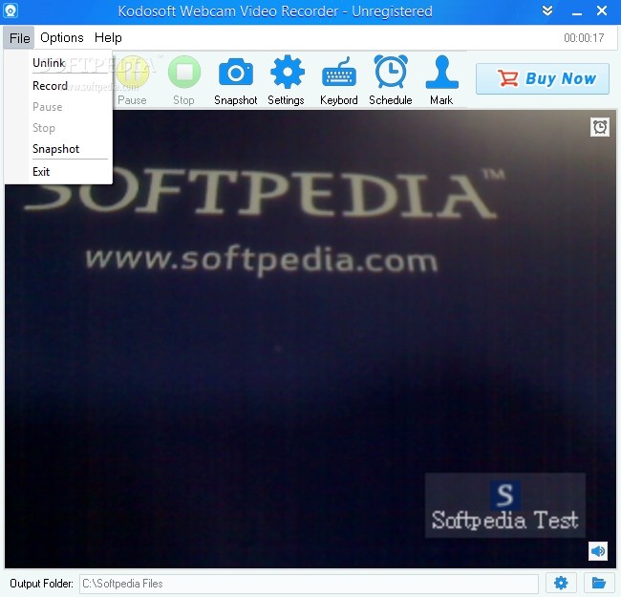Viewport: 621px width, 597px height.
Task: Click the Buy Now button
Action: 543,78
